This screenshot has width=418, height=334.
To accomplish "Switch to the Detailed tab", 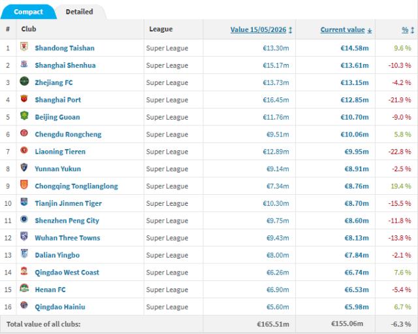I will click(x=80, y=12).
